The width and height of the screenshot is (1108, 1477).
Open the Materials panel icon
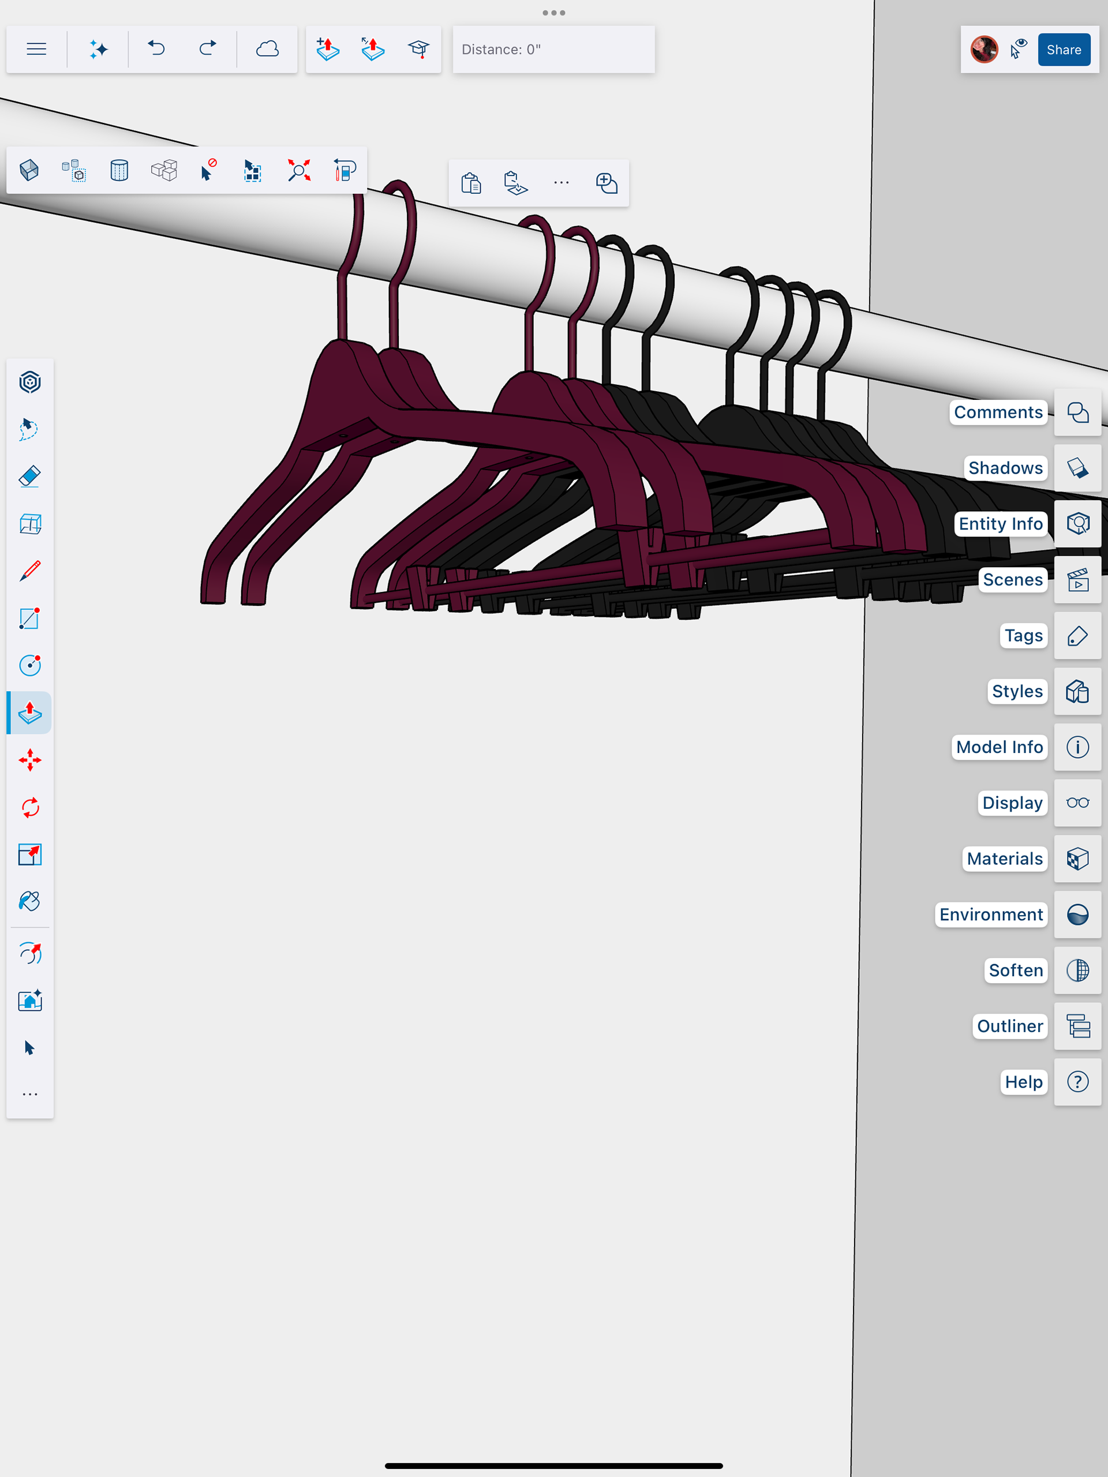(1077, 859)
